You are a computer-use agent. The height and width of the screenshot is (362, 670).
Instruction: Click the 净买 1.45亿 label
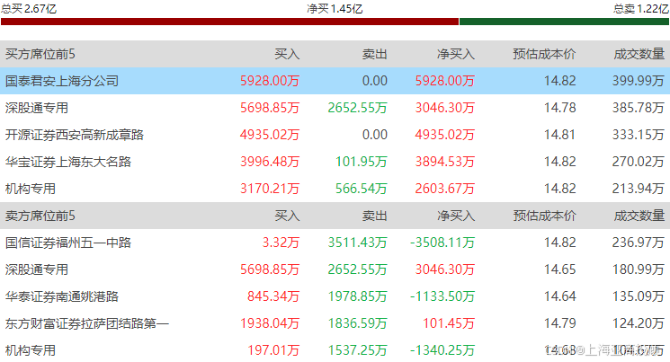pos(335,9)
